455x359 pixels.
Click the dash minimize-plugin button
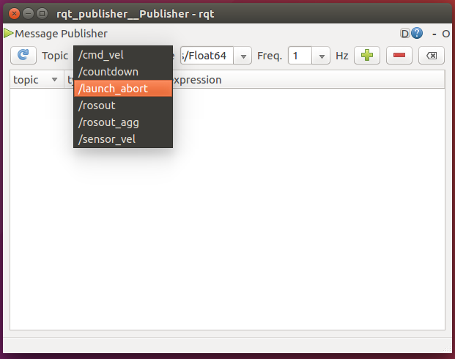click(434, 34)
